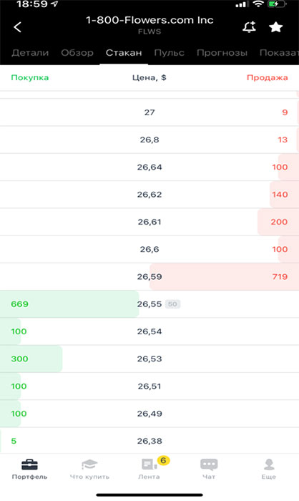Tap the yellow 6 notification badge

tap(163, 460)
